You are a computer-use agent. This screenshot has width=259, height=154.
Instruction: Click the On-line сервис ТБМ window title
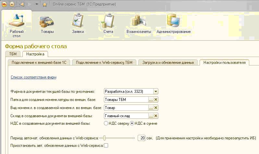84,4
